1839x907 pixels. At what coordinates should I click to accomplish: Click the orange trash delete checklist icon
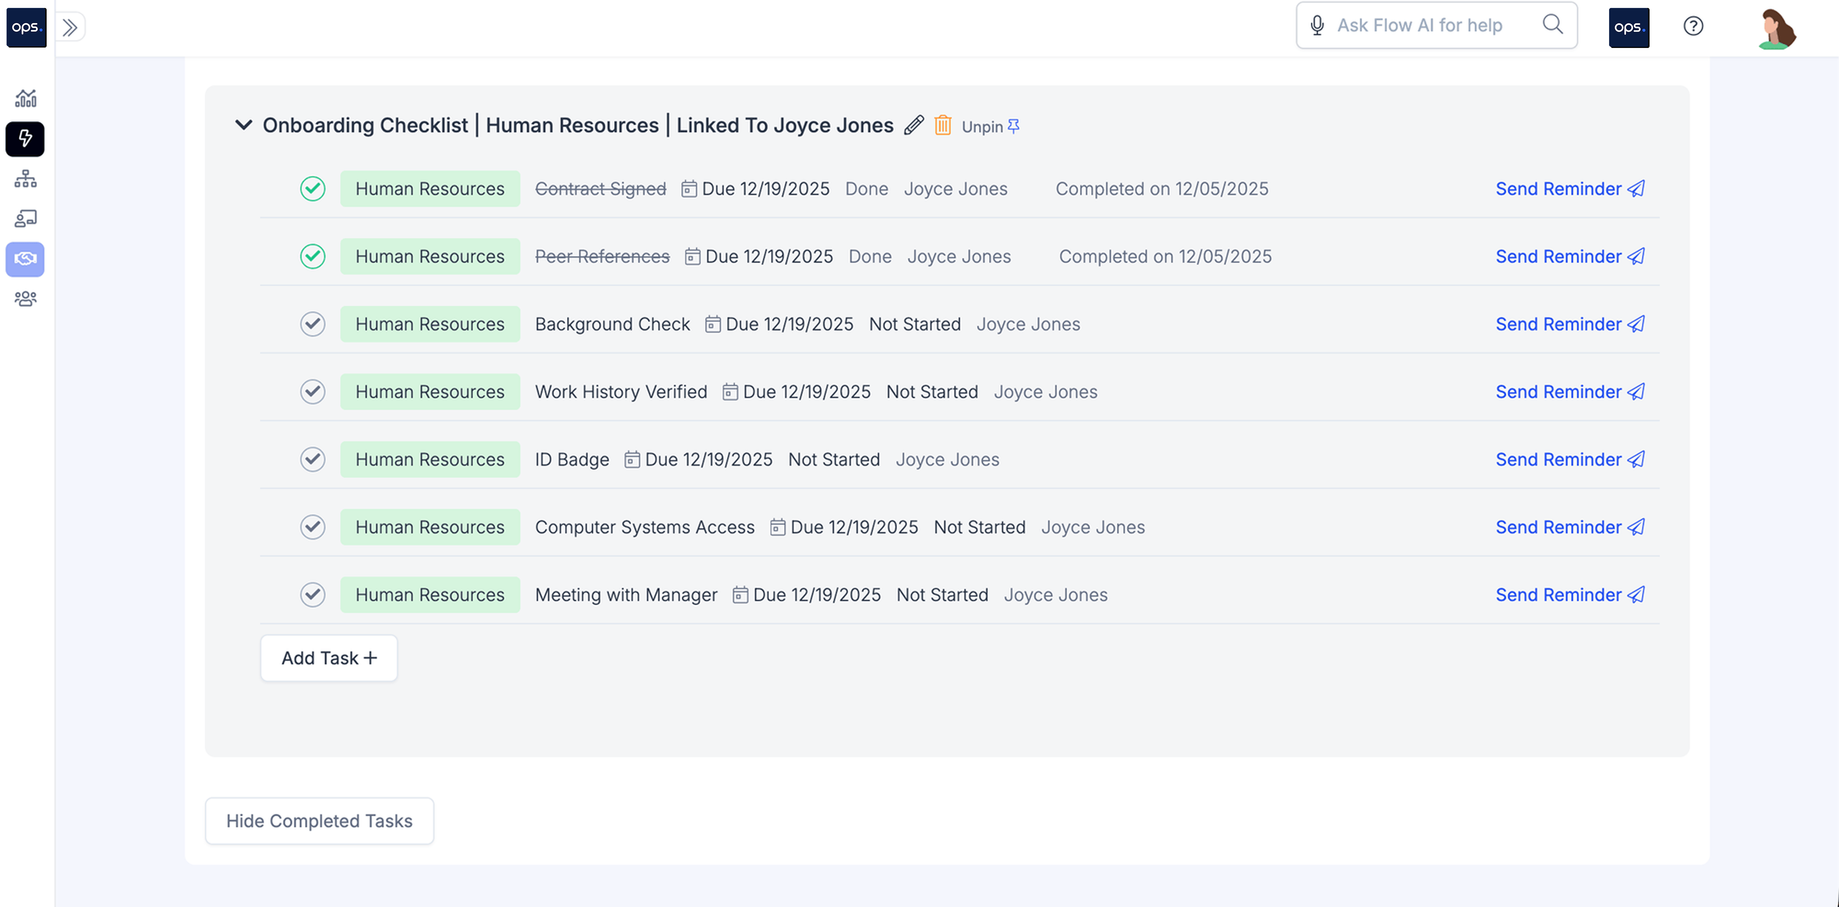pyautogui.click(x=942, y=125)
